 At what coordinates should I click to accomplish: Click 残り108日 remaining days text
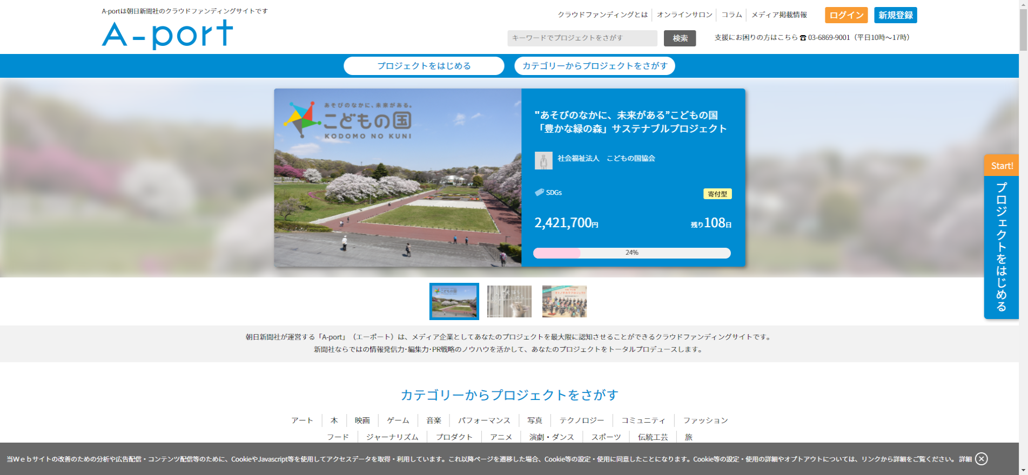click(711, 223)
